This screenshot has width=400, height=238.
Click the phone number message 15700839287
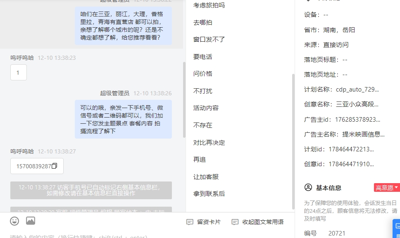(37, 166)
